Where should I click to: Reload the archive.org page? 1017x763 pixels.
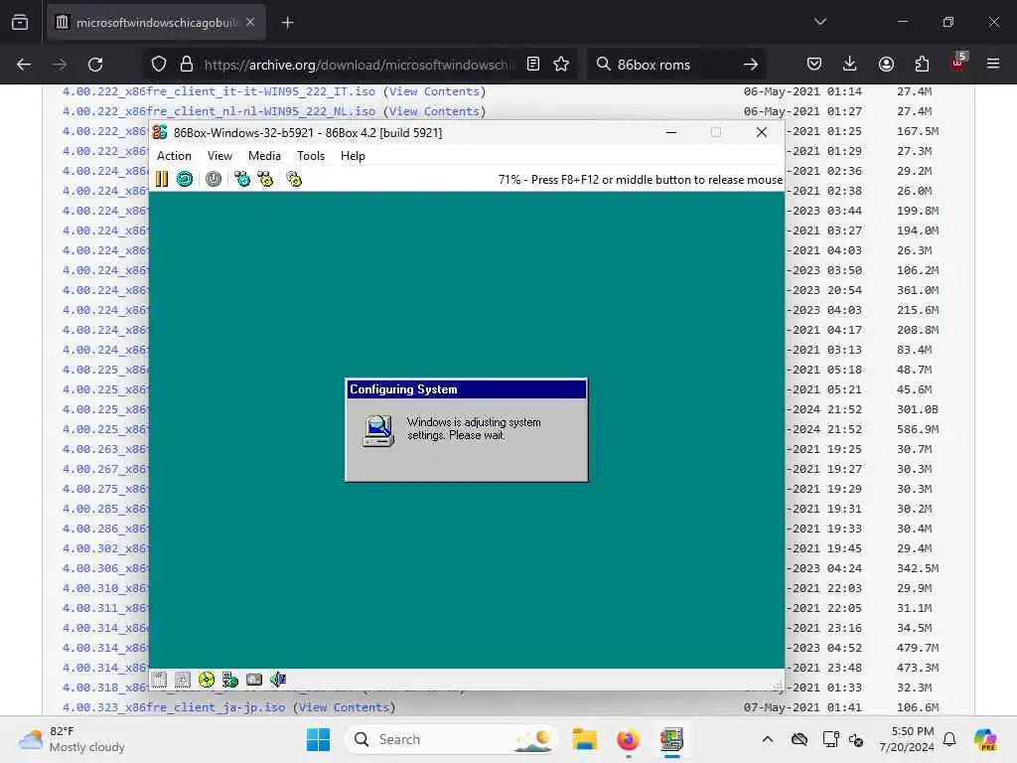pos(95,65)
